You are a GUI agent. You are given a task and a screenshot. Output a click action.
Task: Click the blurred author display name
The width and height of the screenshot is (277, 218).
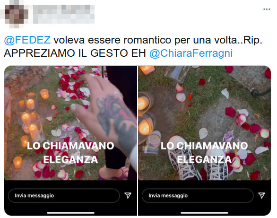(64, 14)
